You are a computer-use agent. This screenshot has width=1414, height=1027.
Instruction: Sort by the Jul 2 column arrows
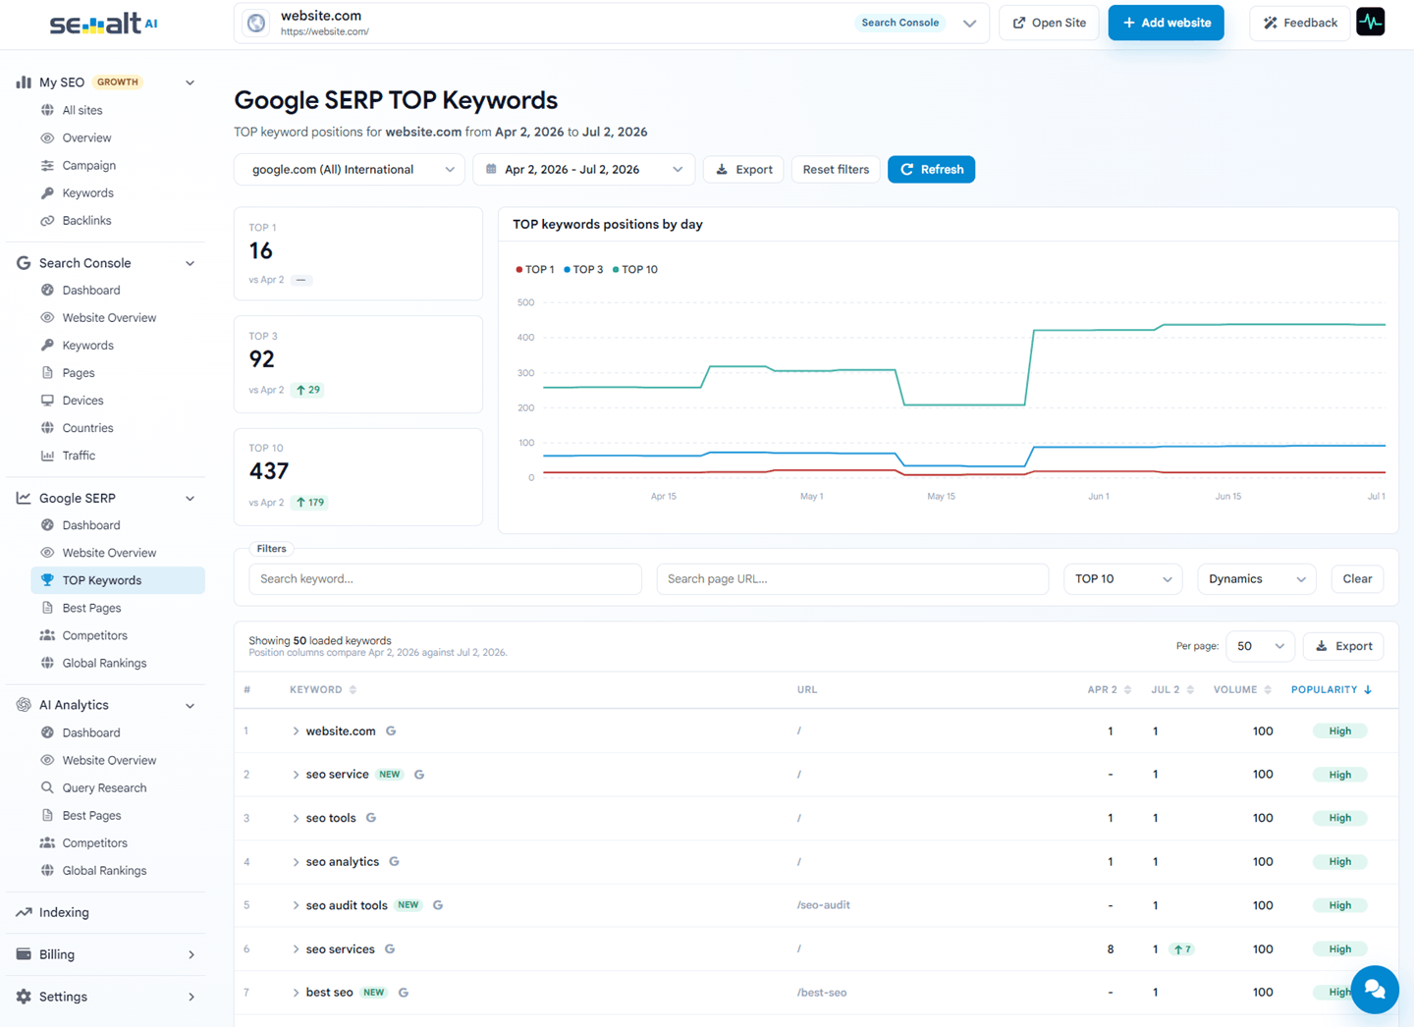click(x=1190, y=689)
